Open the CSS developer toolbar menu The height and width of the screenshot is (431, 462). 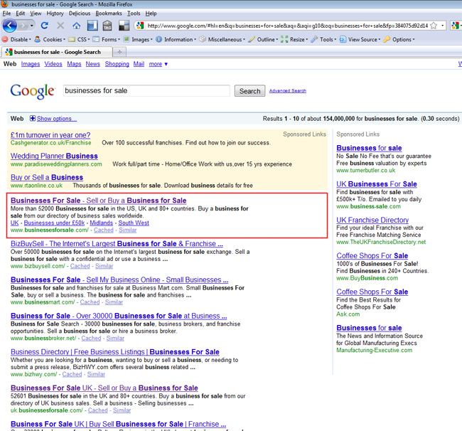click(x=79, y=39)
